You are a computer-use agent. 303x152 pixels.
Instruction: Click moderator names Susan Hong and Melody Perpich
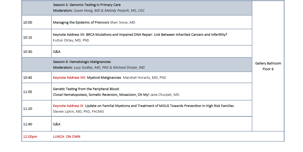tap(109, 11)
